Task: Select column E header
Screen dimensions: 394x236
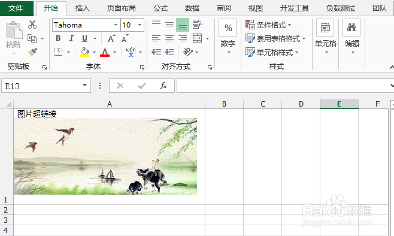Action: (x=339, y=104)
